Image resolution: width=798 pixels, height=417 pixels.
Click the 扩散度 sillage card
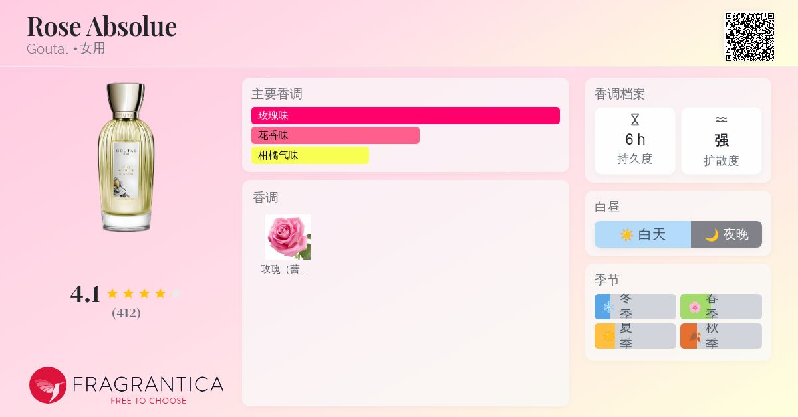(x=722, y=141)
